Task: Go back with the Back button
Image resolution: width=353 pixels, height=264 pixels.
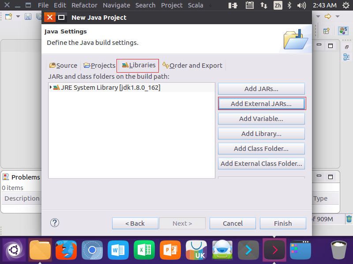Action: click(x=135, y=224)
